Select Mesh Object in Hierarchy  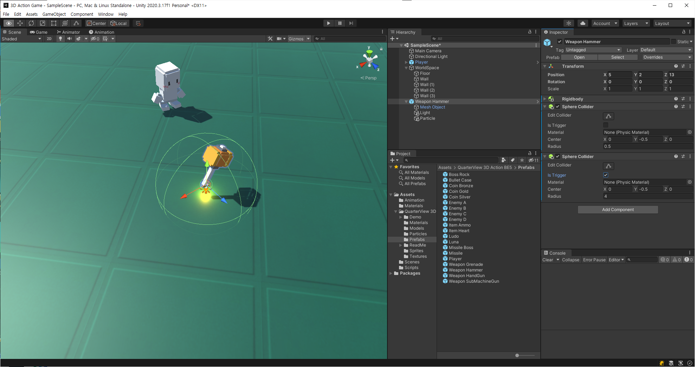tap(432, 107)
